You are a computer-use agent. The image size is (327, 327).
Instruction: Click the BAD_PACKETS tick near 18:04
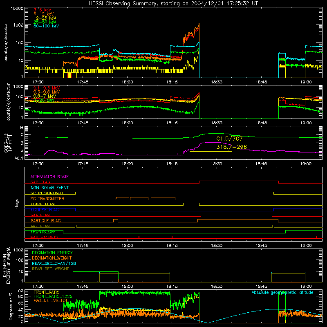(x=139, y=237)
